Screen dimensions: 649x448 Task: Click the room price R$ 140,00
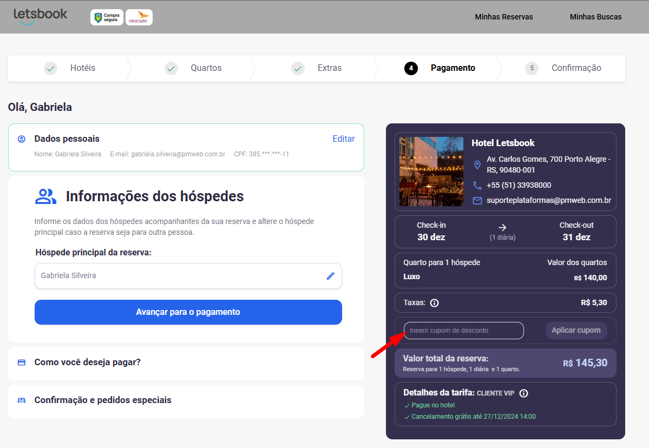click(x=590, y=278)
